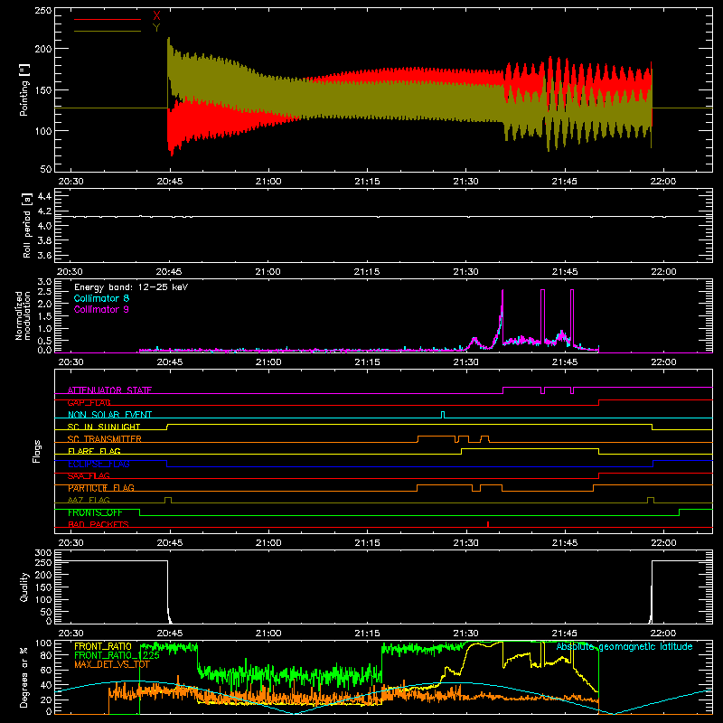Click the FRONTS_OFF flag label
723x723 pixels.
click(x=95, y=512)
